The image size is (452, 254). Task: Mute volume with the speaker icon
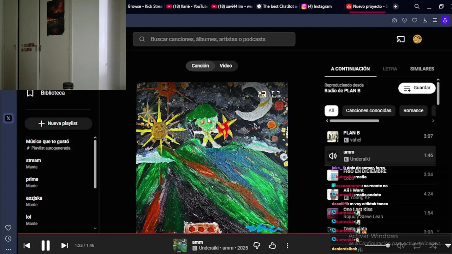point(401,246)
